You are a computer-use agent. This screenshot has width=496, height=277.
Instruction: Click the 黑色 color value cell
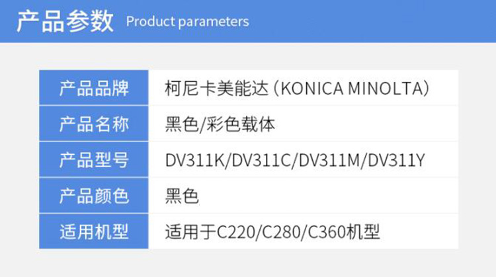pyautogui.click(x=181, y=196)
